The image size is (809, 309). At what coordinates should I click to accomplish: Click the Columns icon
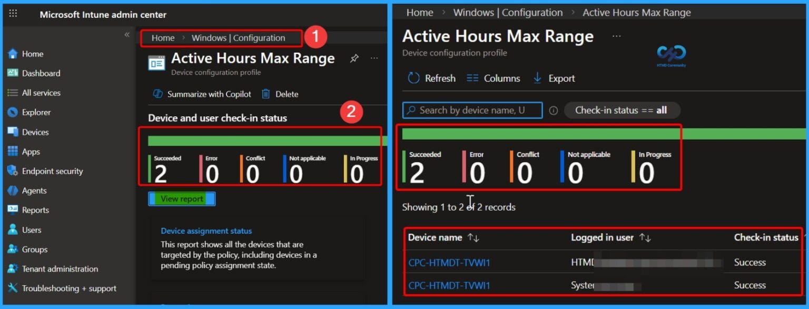pos(472,78)
